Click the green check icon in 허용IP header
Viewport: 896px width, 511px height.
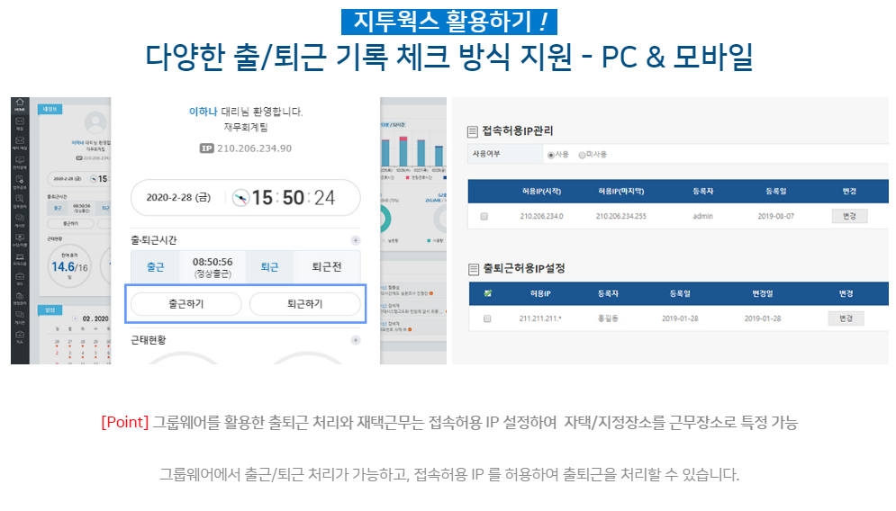click(487, 293)
